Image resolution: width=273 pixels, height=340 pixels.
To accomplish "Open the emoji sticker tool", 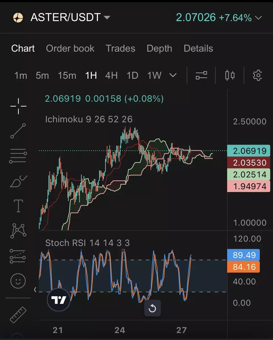I will point(18,281).
